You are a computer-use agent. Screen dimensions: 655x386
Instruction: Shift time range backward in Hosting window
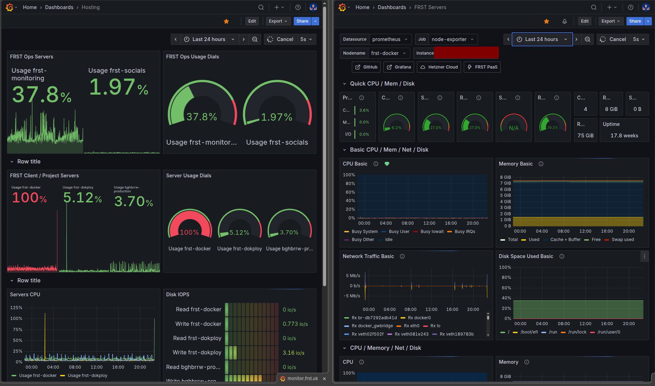pyautogui.click(x=176, y=39)
